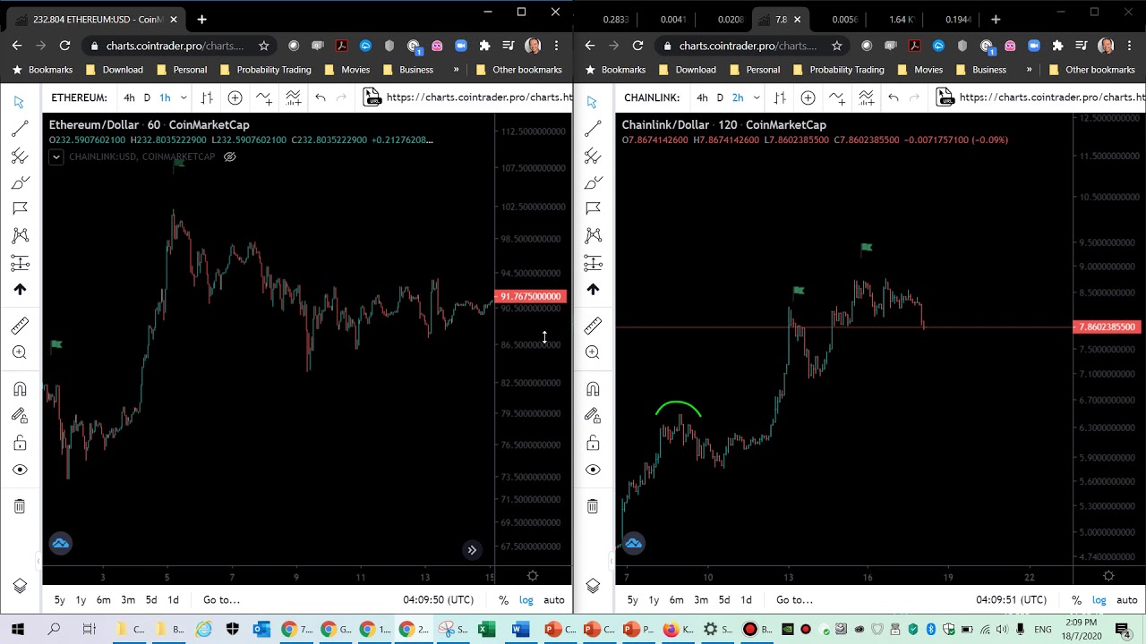
Task: Toggle stay-in-drawing-mode pencil lock in the Ethereum chart
Action: [x=20, y=415]
